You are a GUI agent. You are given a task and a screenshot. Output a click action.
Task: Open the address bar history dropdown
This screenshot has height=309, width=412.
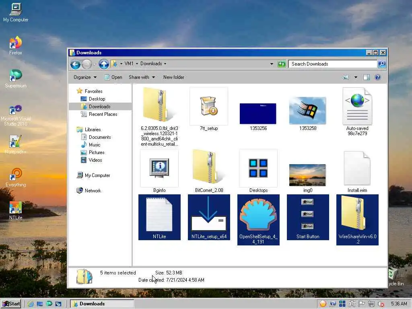(272, 64)
